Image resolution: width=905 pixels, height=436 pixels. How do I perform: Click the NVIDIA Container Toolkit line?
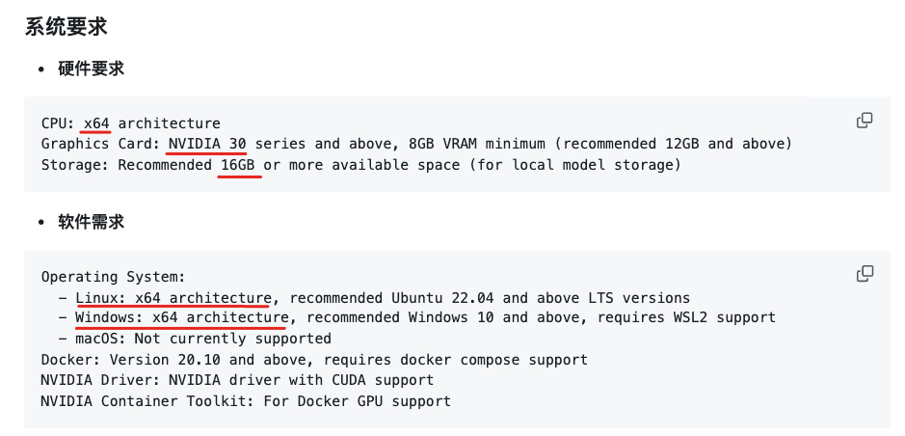tap(246, 400)
